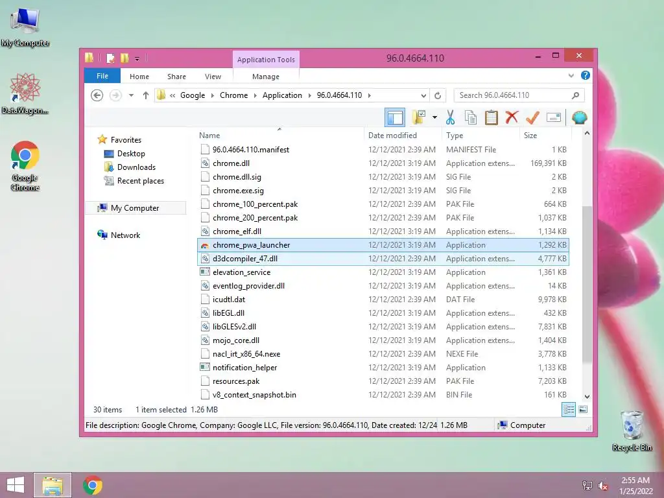Switch to Details view in the status bar
This screenshot has height=498, width=664.
[x=569, y=410]
